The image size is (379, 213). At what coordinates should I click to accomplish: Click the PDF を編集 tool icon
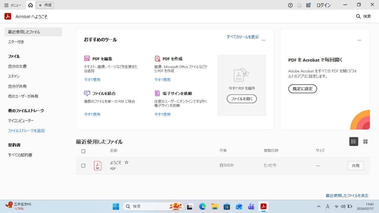coord(87,59)
